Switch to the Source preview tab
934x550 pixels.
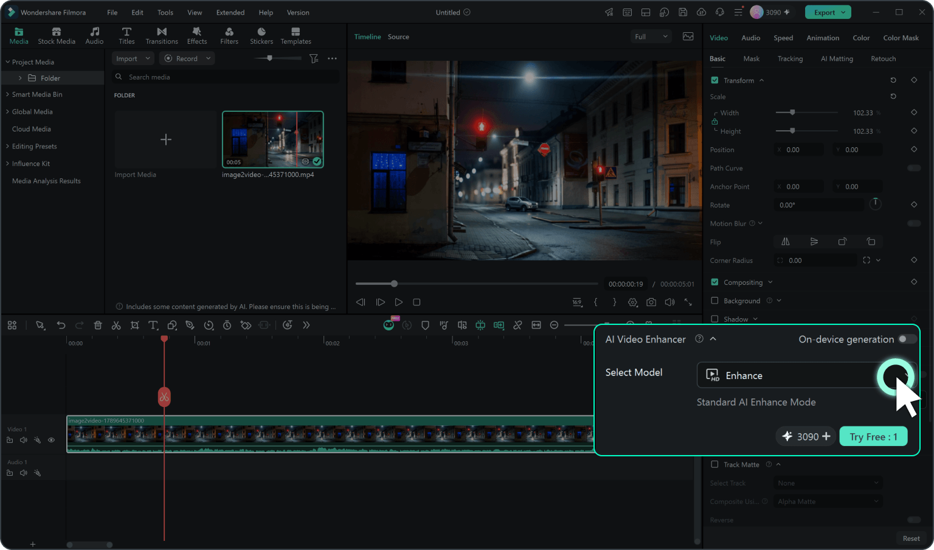(x=398, y=37)
